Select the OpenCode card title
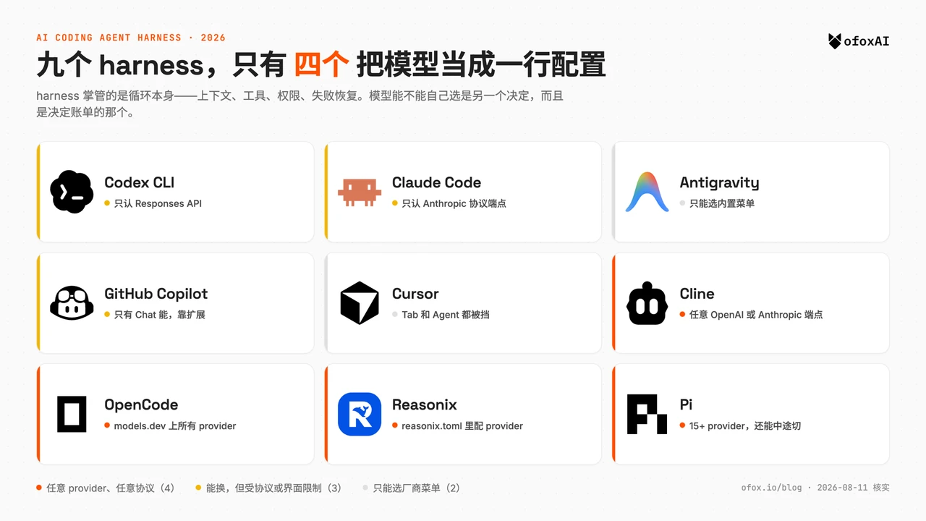This screenshot has height=521, width=926. 141,405
